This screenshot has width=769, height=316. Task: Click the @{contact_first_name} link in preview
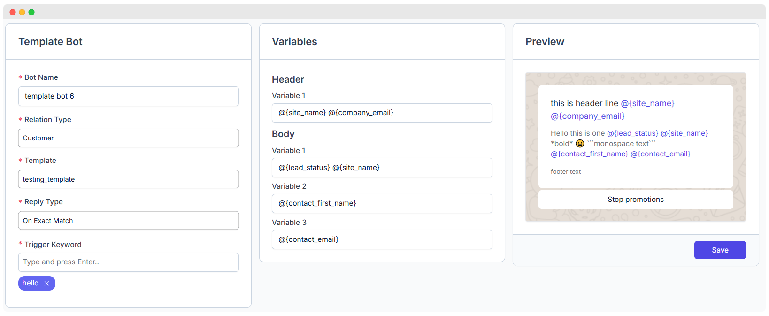(589, 154)
